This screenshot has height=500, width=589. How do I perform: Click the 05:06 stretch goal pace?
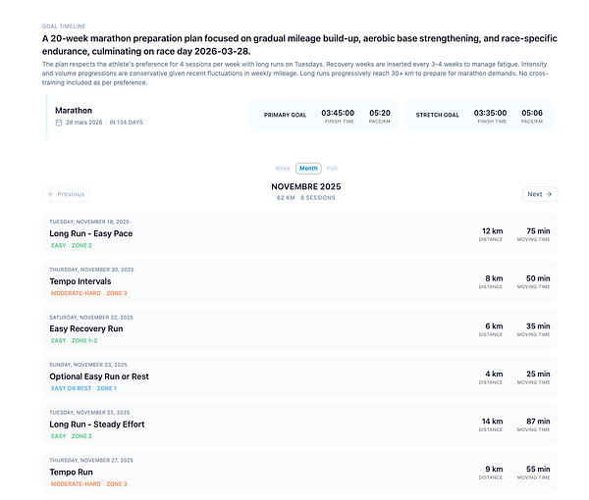coord(532,113)
